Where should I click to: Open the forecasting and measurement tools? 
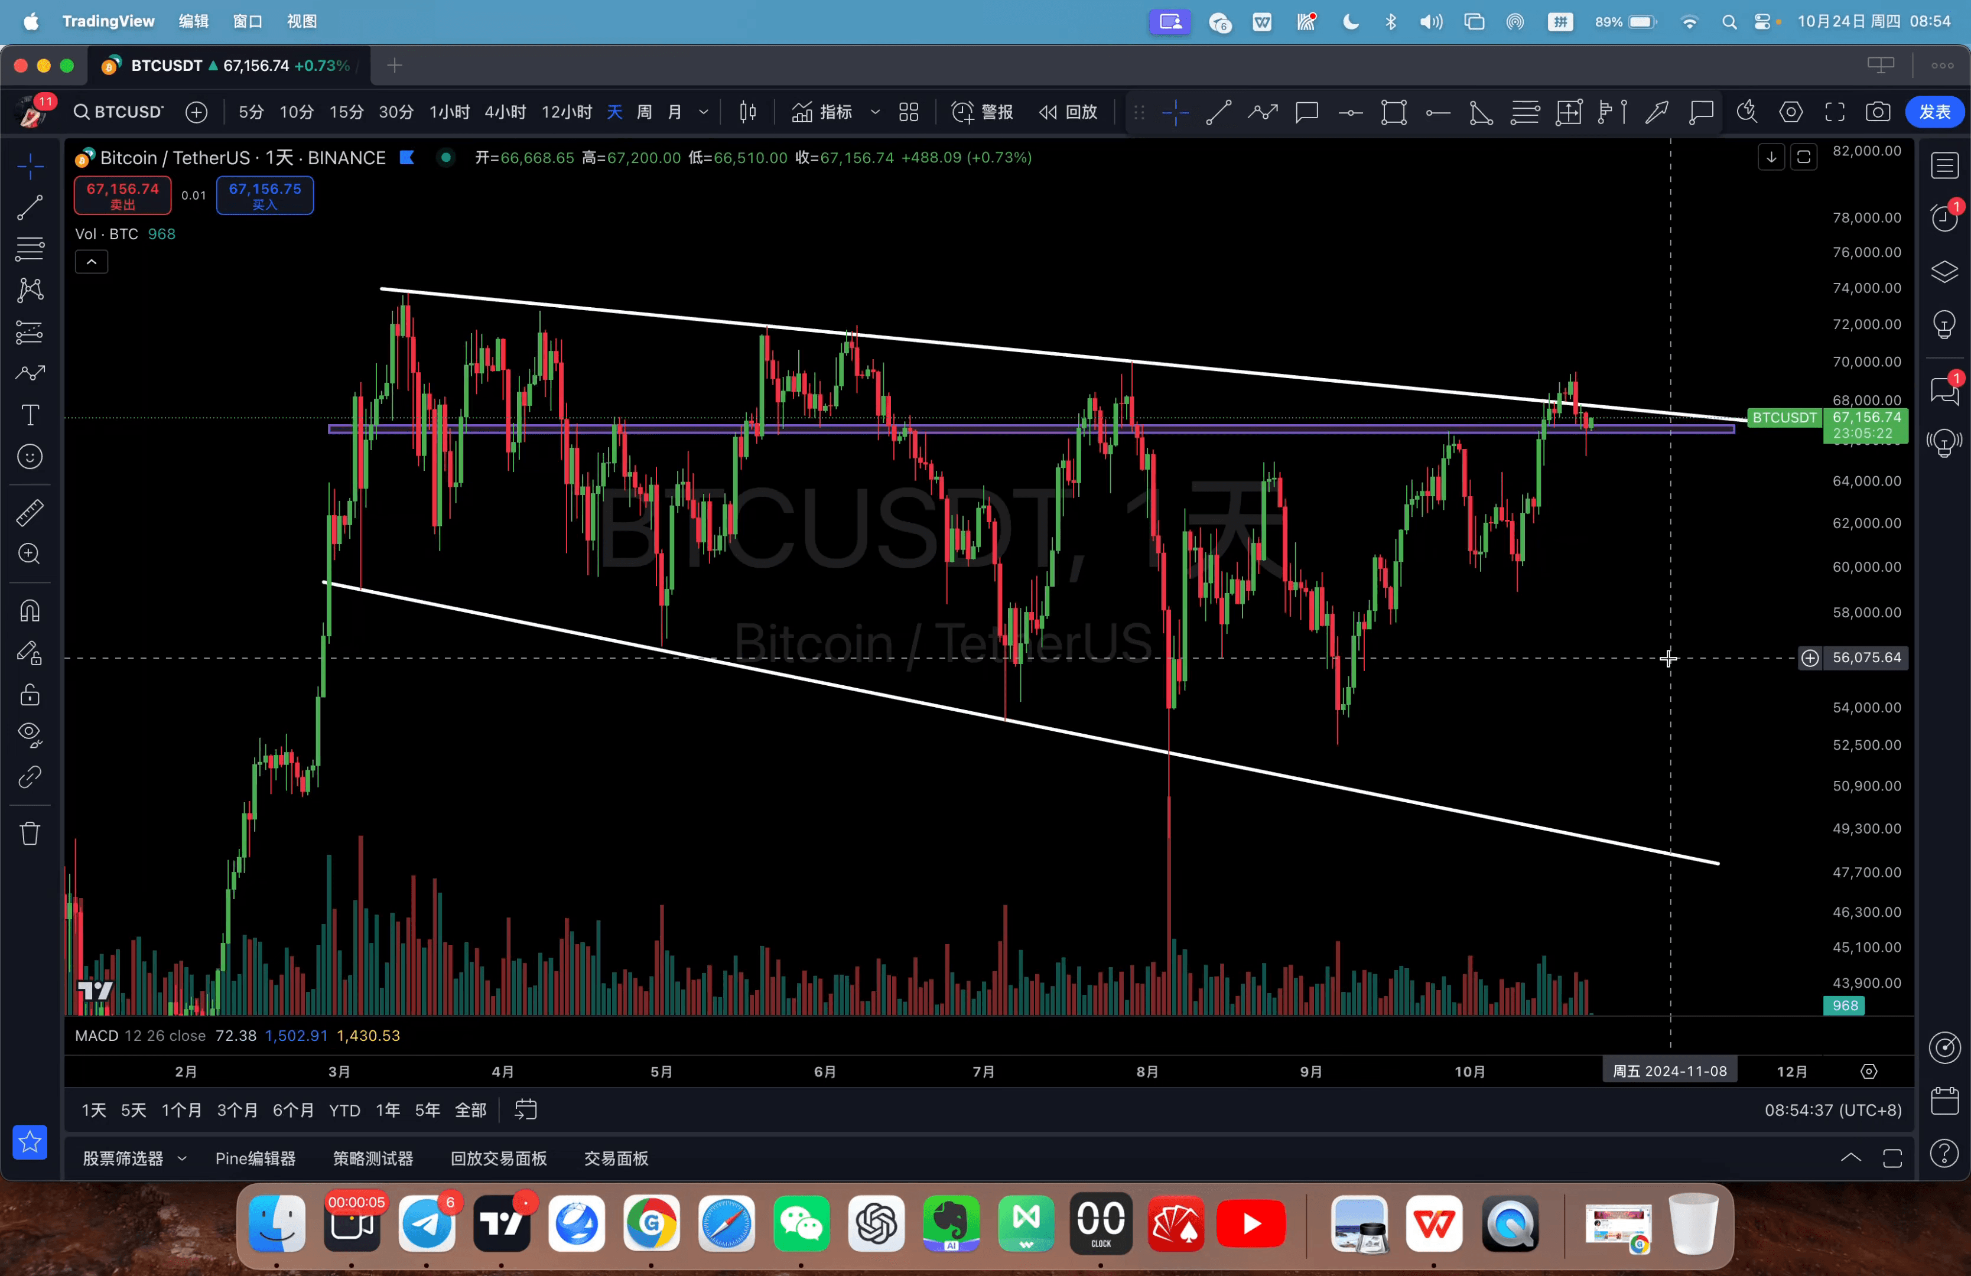pos(31,333)
